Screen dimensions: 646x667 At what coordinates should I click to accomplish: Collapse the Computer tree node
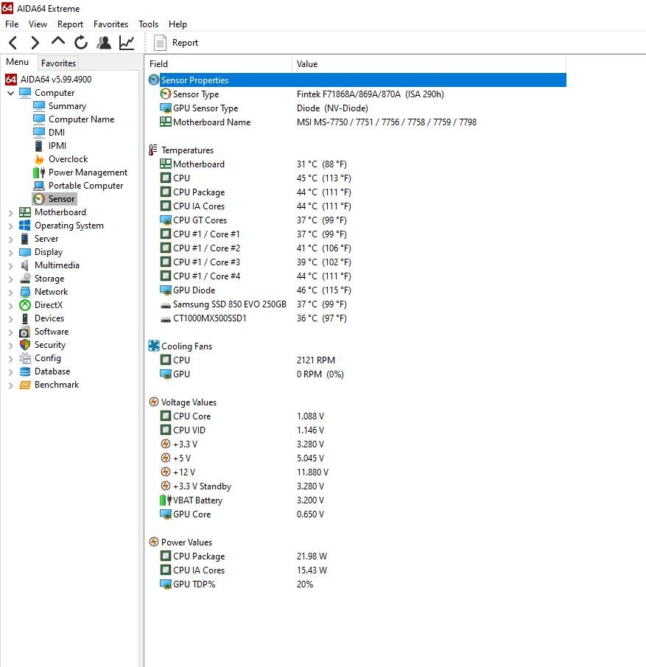tap(10, 93)
